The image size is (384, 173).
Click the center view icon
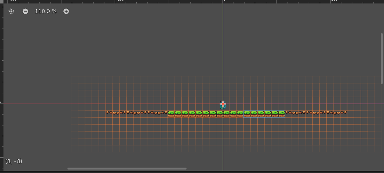coord(11,11)
